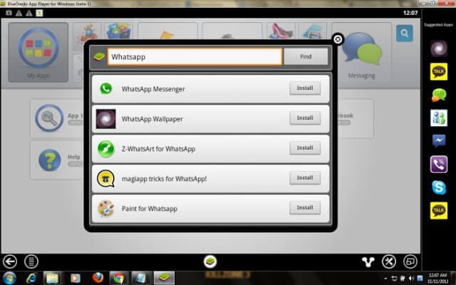The height and width of the screenshot is (285, 456).
Task: Launch Chrome from taskbar
Action: (118, 279)
